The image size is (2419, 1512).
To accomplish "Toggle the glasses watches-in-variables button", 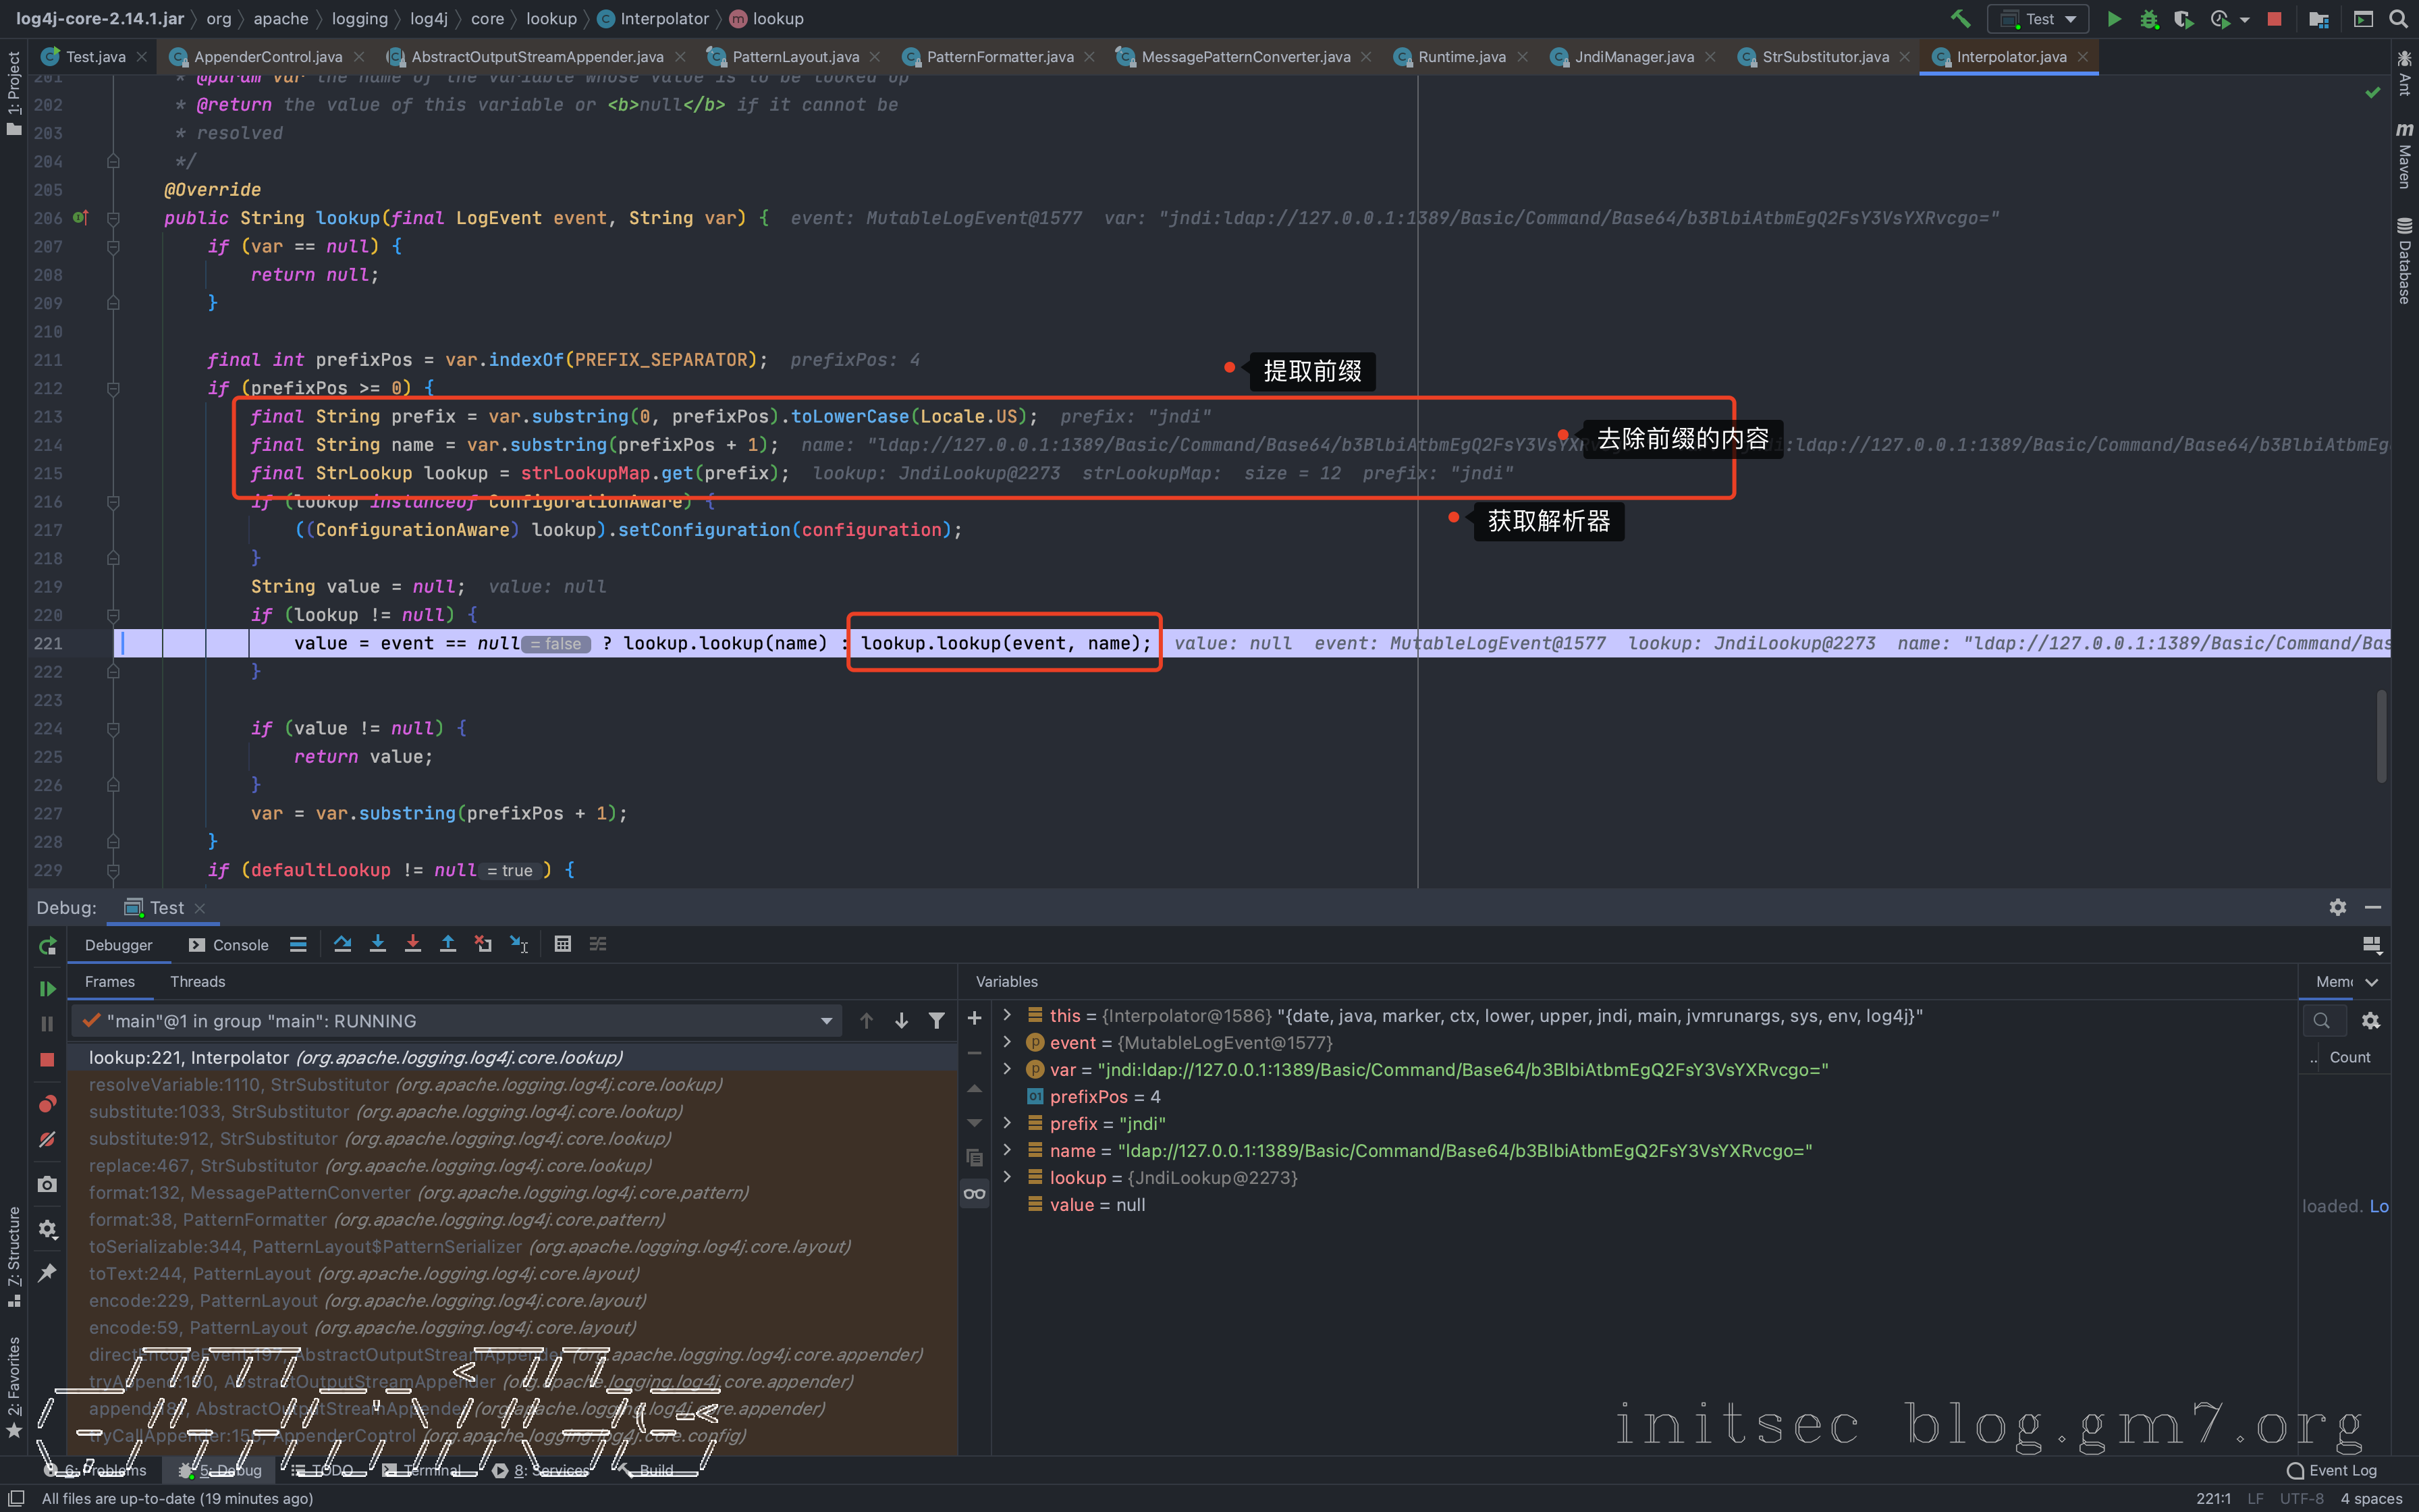I will click(975, 1193).
